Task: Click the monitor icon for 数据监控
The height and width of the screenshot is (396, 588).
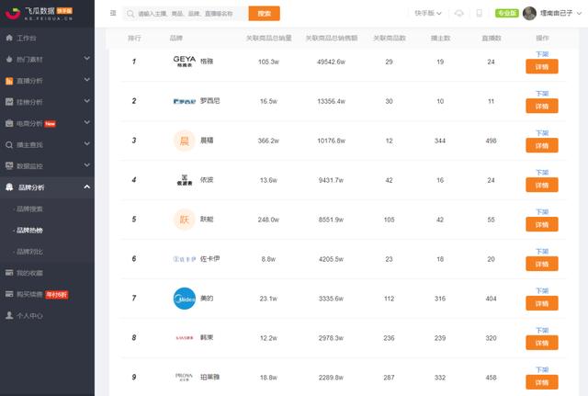Action: 9,165
